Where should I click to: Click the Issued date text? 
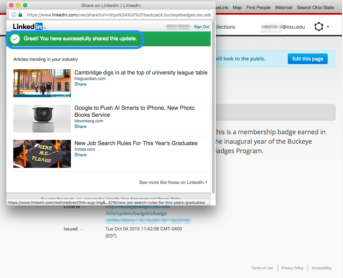point(144,232)
